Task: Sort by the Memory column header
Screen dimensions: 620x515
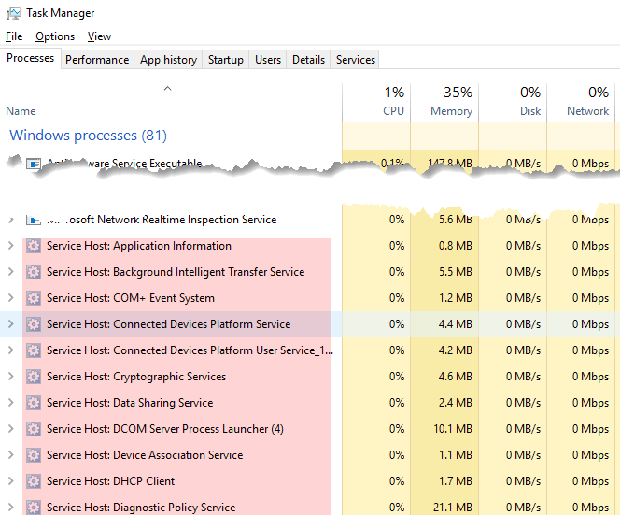Action: (444, 102)
